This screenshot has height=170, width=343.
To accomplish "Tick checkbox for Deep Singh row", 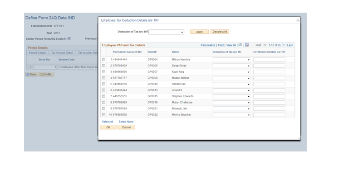I will [x=104, y=66].
